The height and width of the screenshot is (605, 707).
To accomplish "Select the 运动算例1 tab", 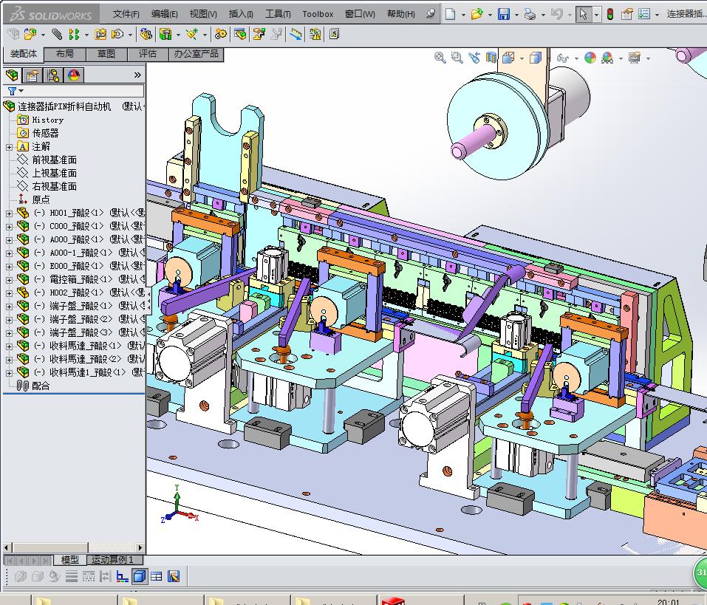I will tap(115, 560).
